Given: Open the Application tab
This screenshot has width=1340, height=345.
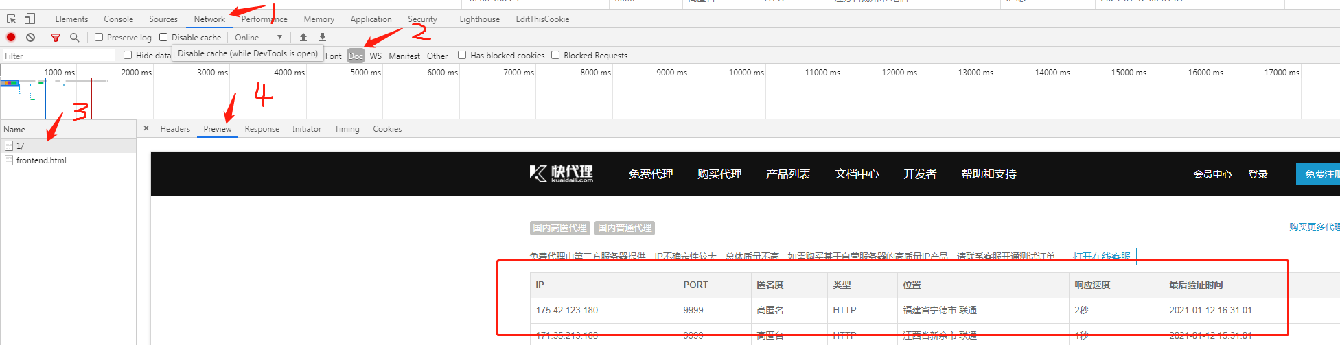Looking at the screenshot, I should [371, 19].
